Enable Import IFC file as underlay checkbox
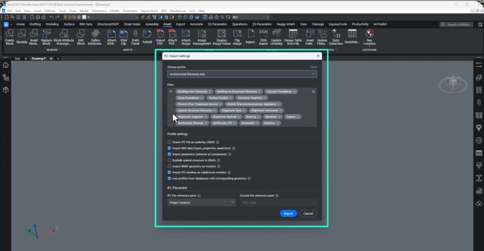 (169, 142)
